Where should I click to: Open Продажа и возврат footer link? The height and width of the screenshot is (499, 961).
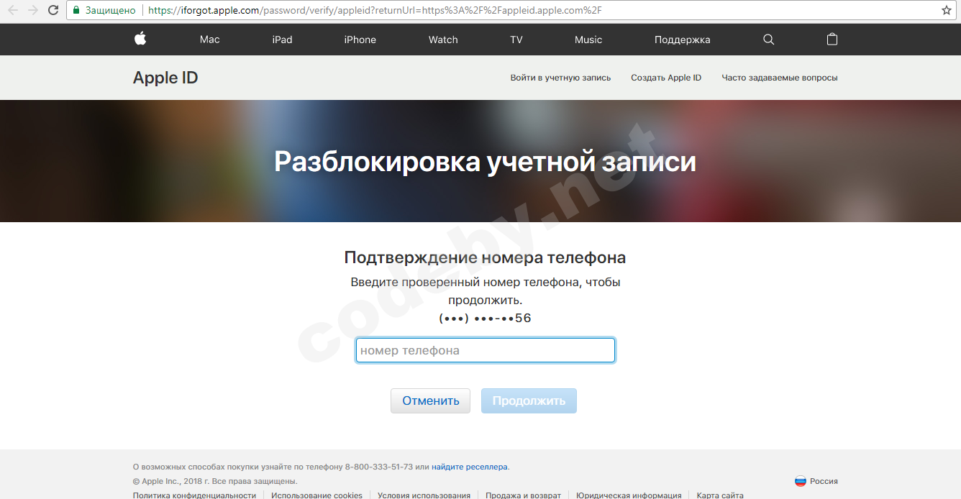click(523, 495)
